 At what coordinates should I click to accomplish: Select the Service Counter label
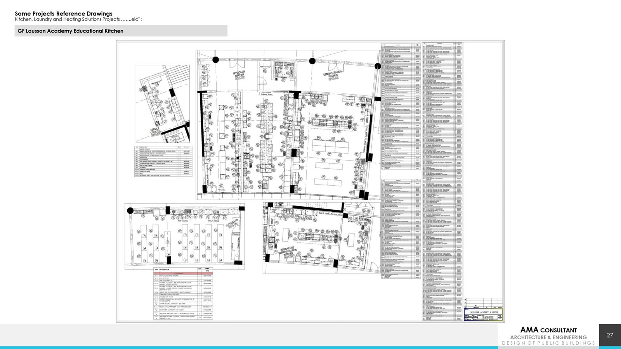coord(155,132)
